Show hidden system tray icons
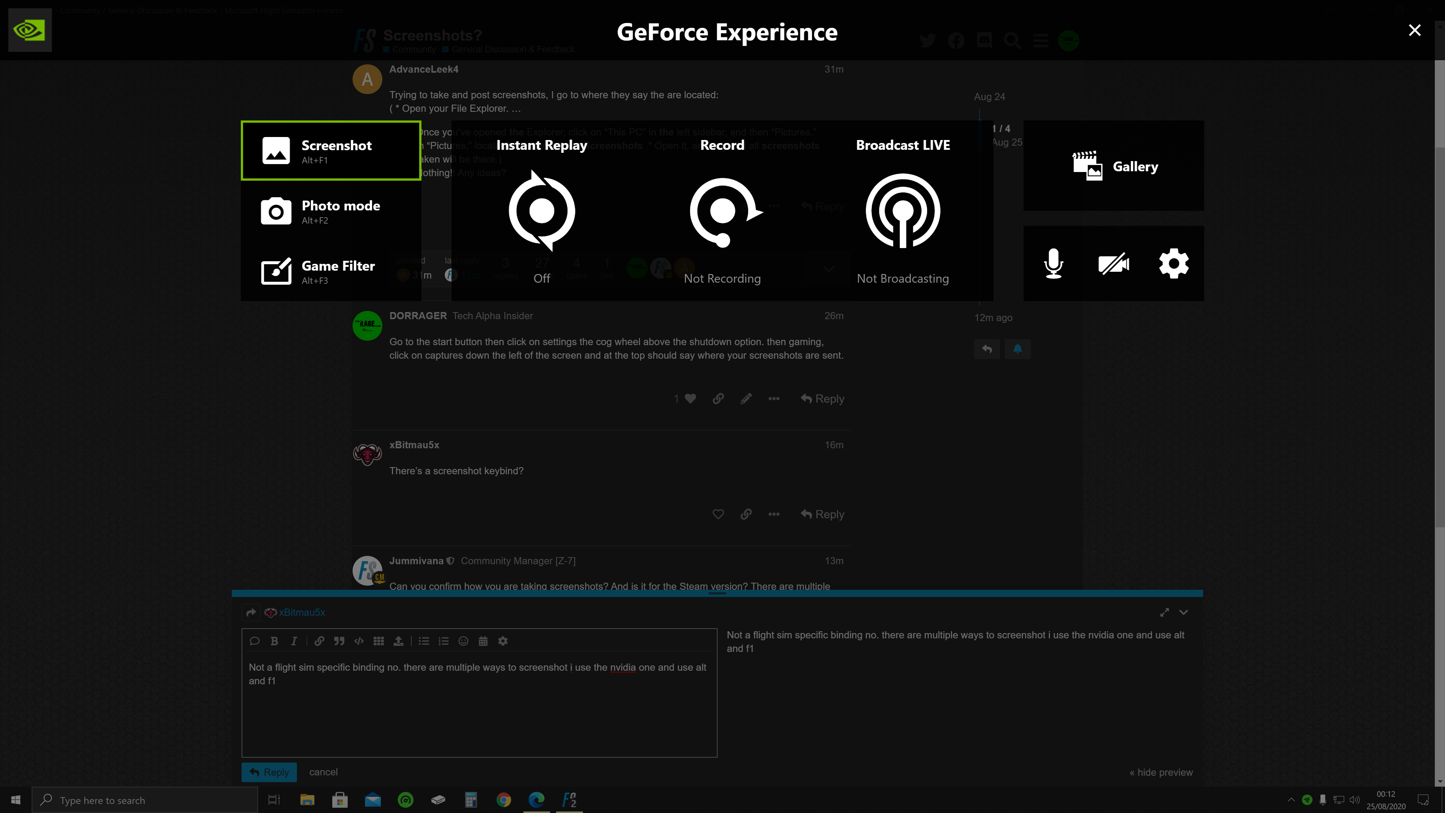The width and height of the screenshot is (1445, 813). pyautogui.click(x=1291, y=799)
